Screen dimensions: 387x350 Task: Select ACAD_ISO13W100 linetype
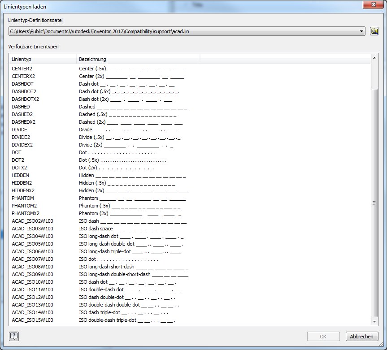point(32,305)
